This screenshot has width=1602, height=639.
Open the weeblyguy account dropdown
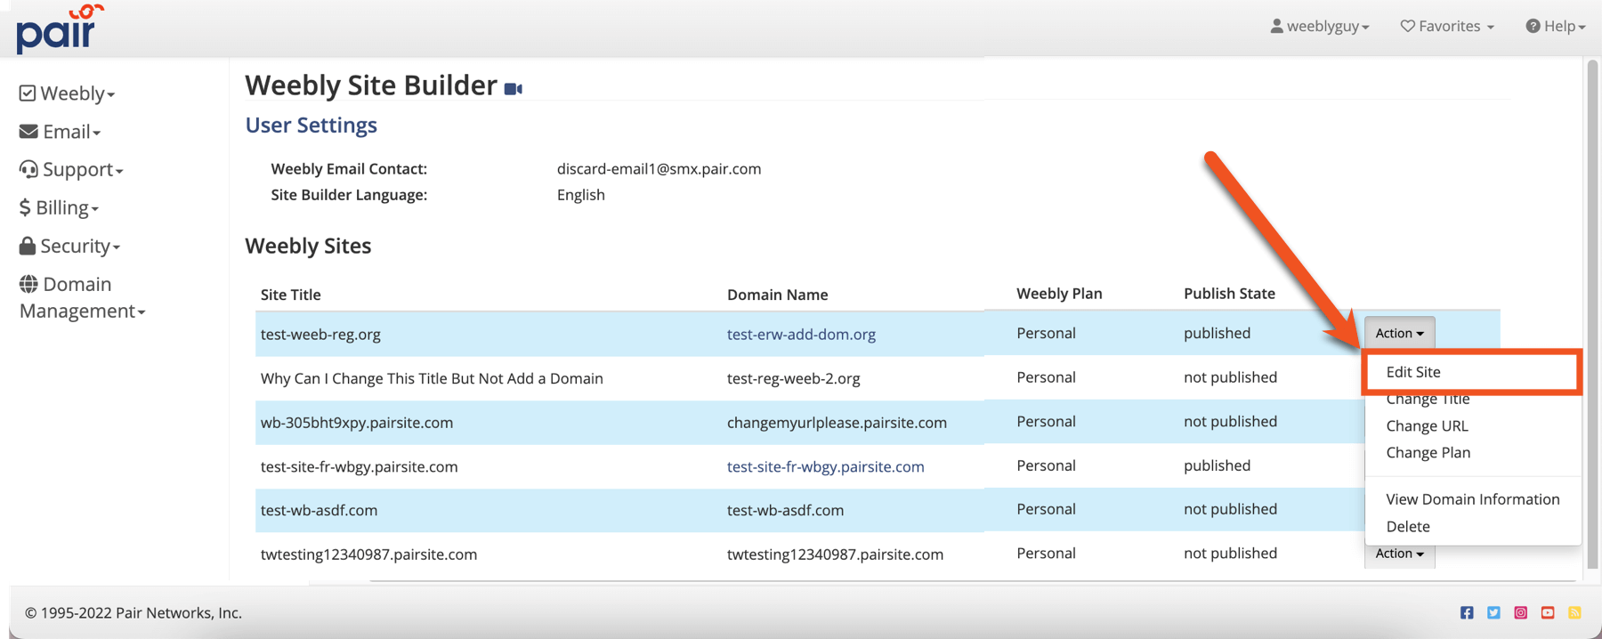1320,26
